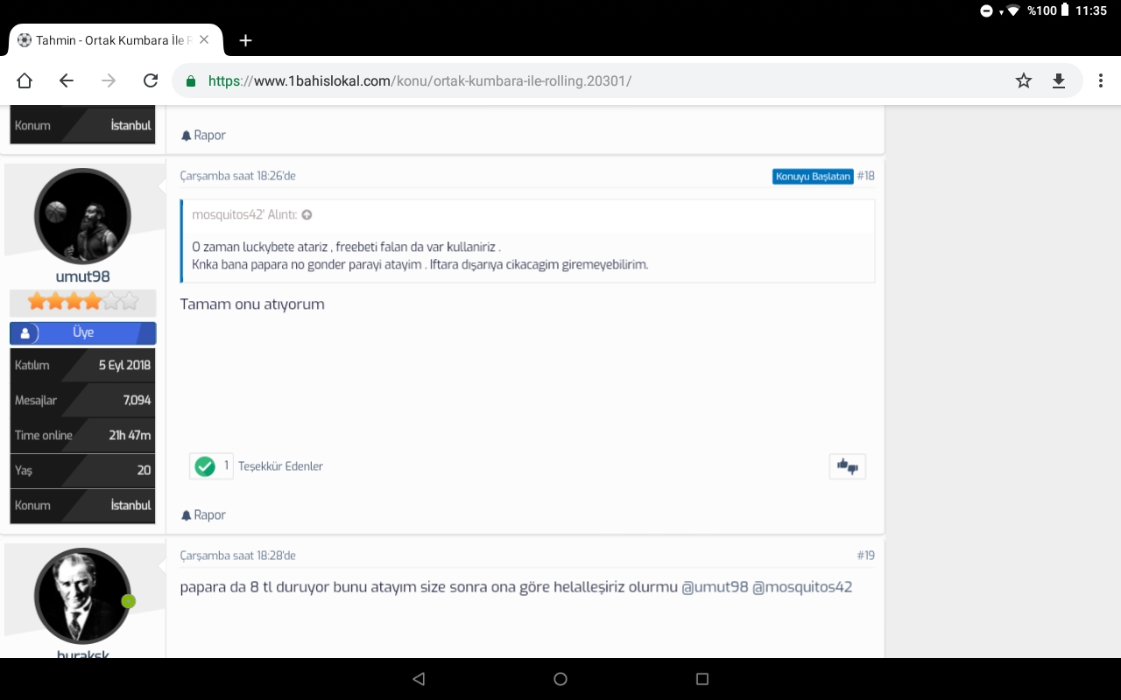Open post permalink #18
This screenshot has height=700, width=1121.
click(x=865, y=176)
